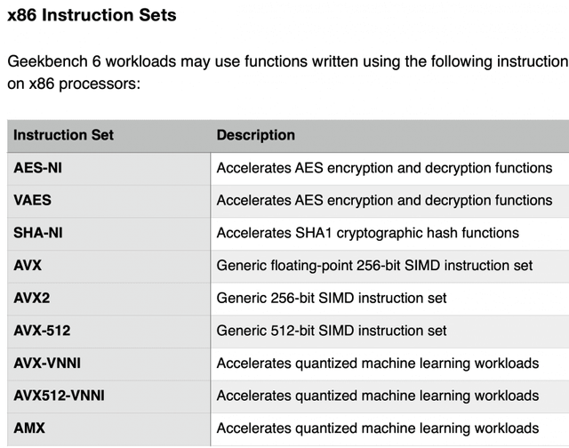The image size is (569, 448).
Task: Click the AVX instruction set cell
Action: 28,266
